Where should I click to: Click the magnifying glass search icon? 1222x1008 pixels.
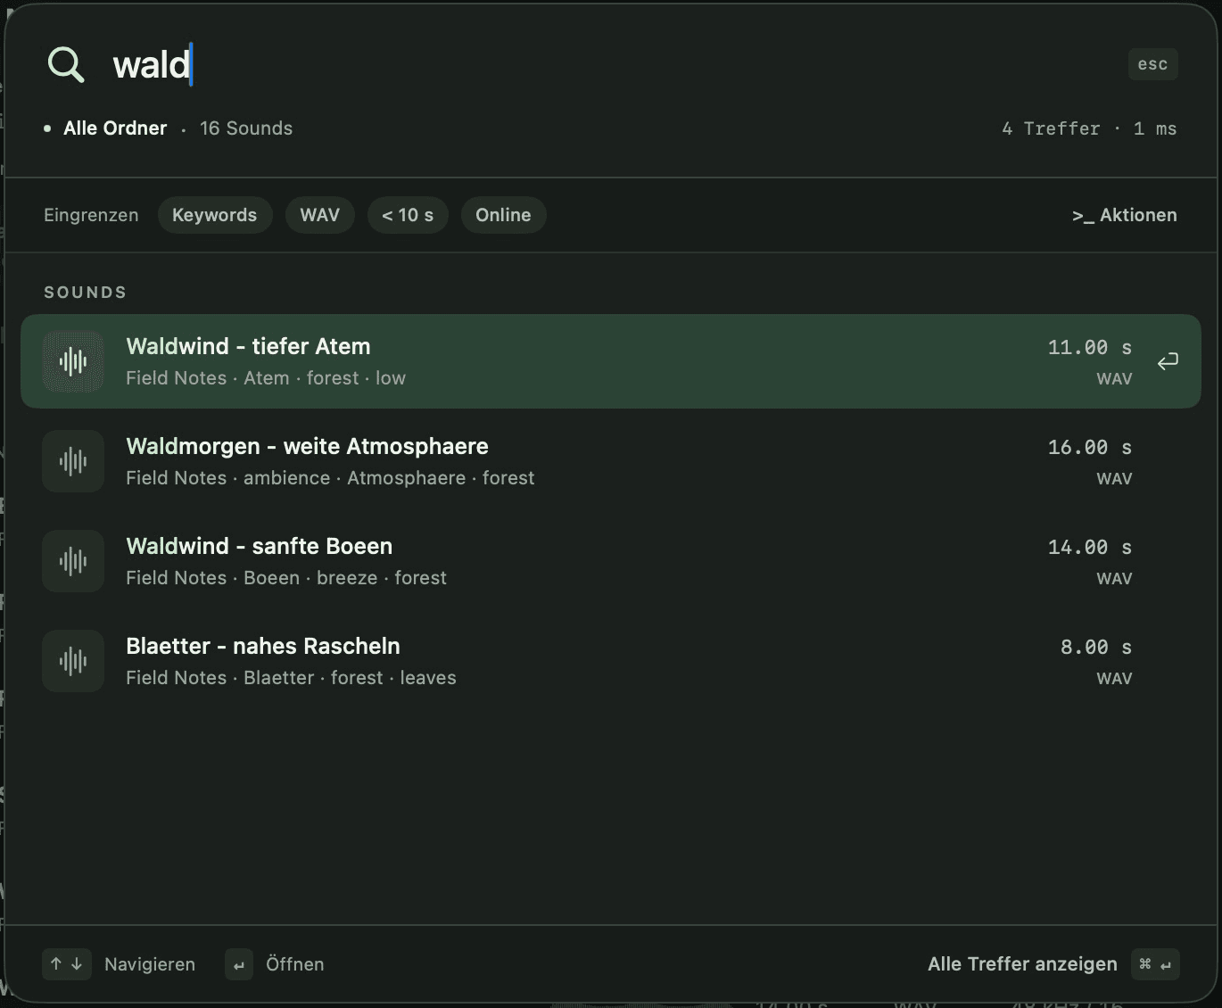(x=66, y=64)
